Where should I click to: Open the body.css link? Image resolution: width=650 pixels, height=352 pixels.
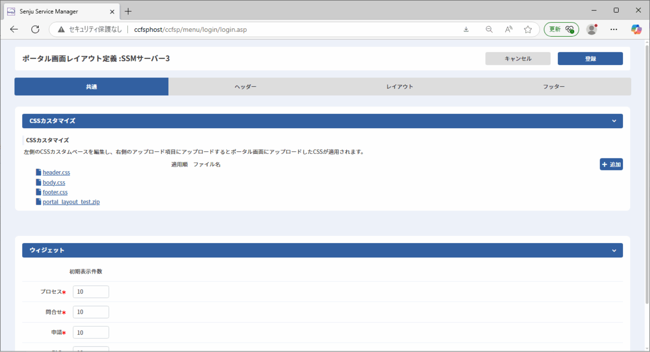tap(54, 182)
